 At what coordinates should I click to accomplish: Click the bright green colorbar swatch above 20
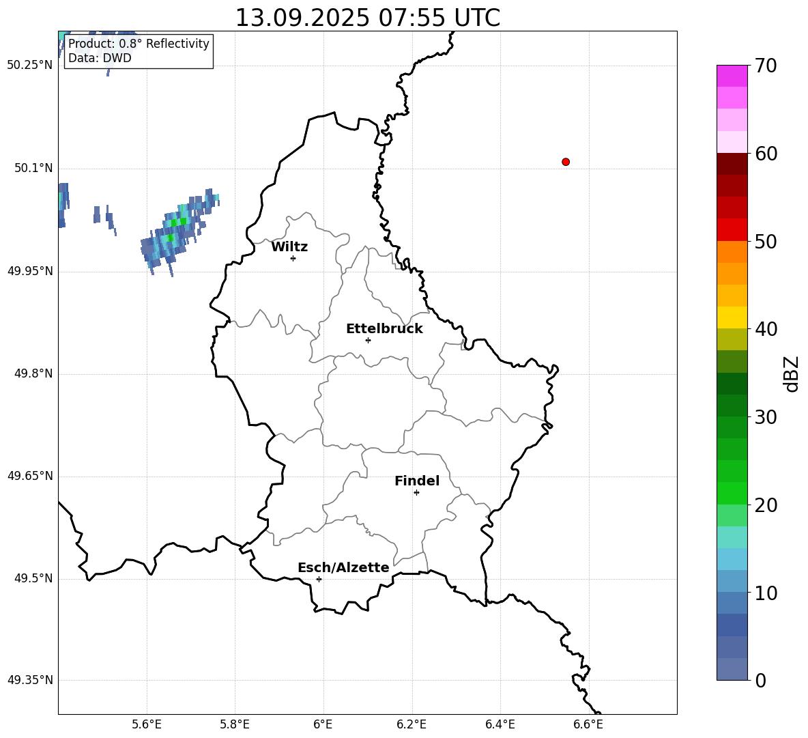[732, 493]
